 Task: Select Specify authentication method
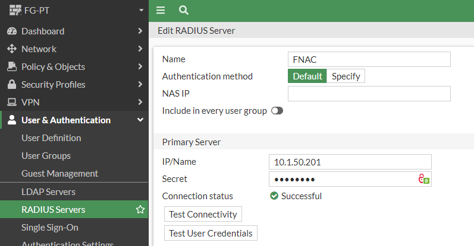pos(346,76)
